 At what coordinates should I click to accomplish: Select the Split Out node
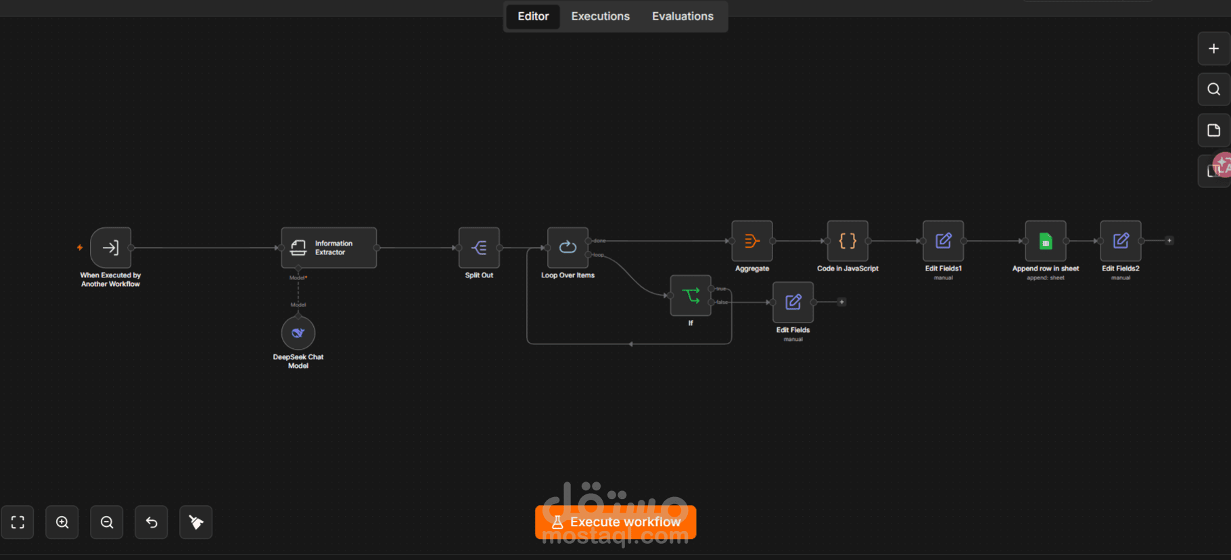pyautogui.click(x=479, y=248)
